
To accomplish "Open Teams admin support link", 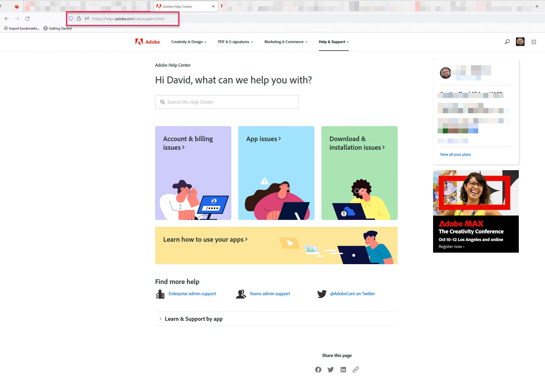I will (x=270, y=294).
